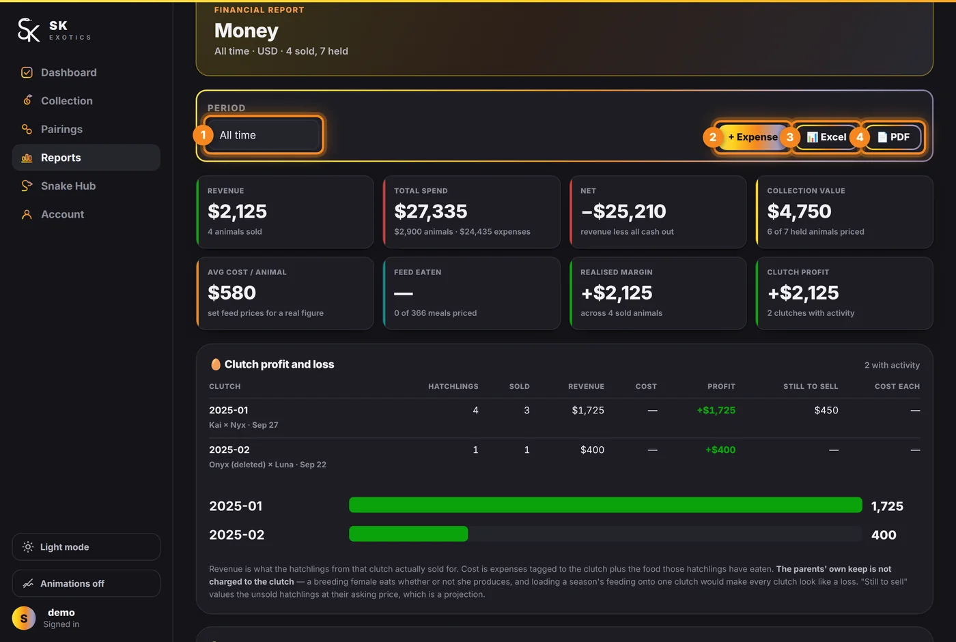
Task: Click the Pairings sidebar icon
Action: 27,129
